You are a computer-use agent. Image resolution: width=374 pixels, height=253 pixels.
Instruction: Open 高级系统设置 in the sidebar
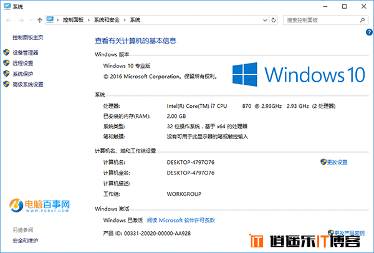[28, 84]
